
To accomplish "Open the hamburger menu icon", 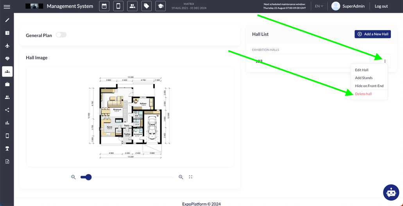I will tap(7, 6).
